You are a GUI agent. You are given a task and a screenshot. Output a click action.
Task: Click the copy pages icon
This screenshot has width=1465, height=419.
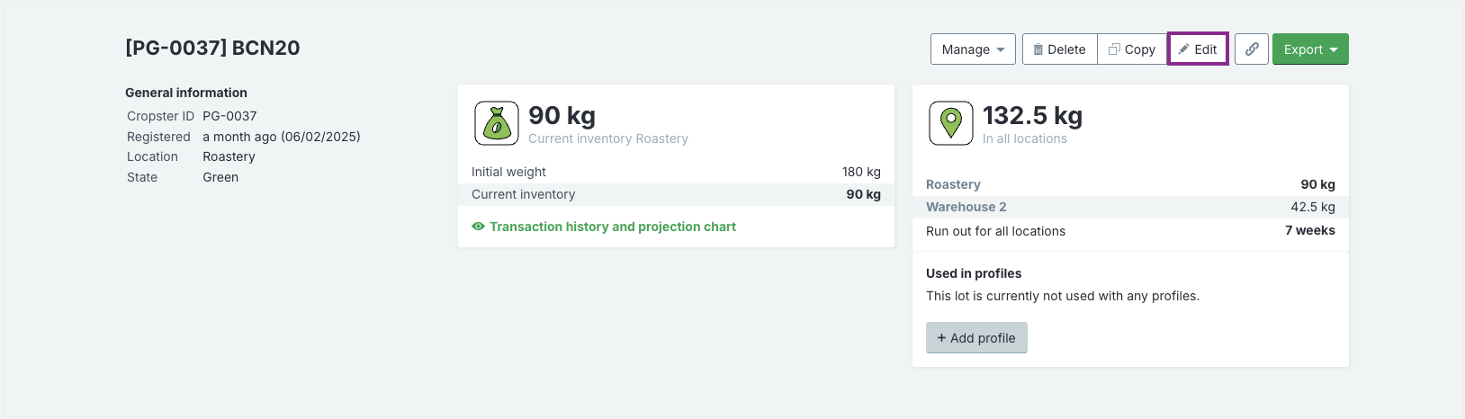pyautogui.click(x=1114, y=49)
